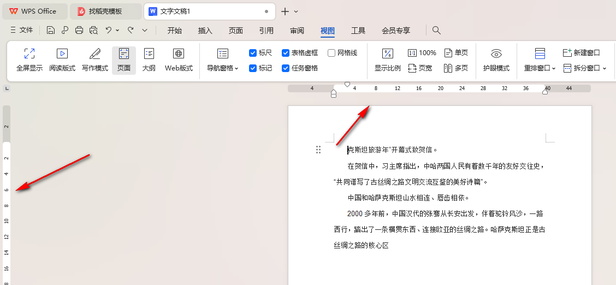Viewport: 616px width, 285px height.
Task: Click the paragraph drag handle dots icon
Action: pyautogui.click(x=318, y=150)
